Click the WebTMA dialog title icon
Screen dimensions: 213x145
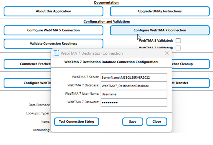pos(56,53)
